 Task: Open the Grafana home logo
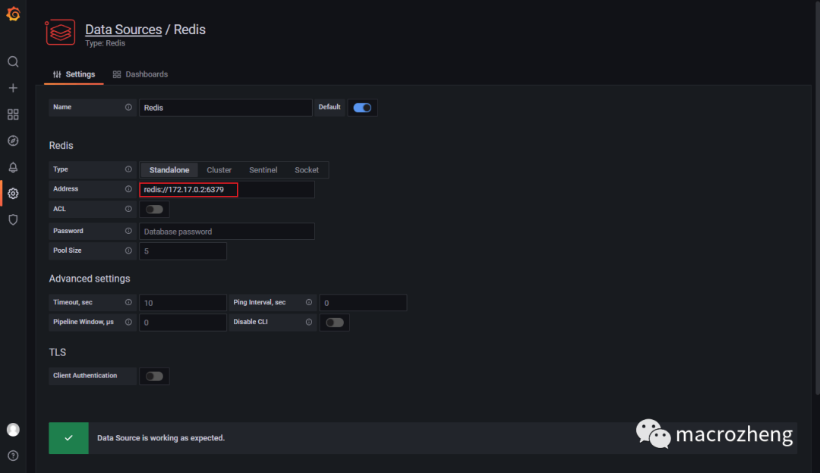tap(13, 14)
